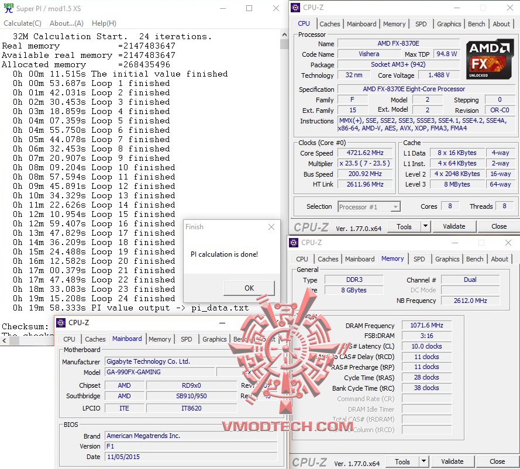The height and width of the screenshot is (469, 520).
Task: Switch to Mainboard tab in top CPU-Z window
Action: coord(361,24)
